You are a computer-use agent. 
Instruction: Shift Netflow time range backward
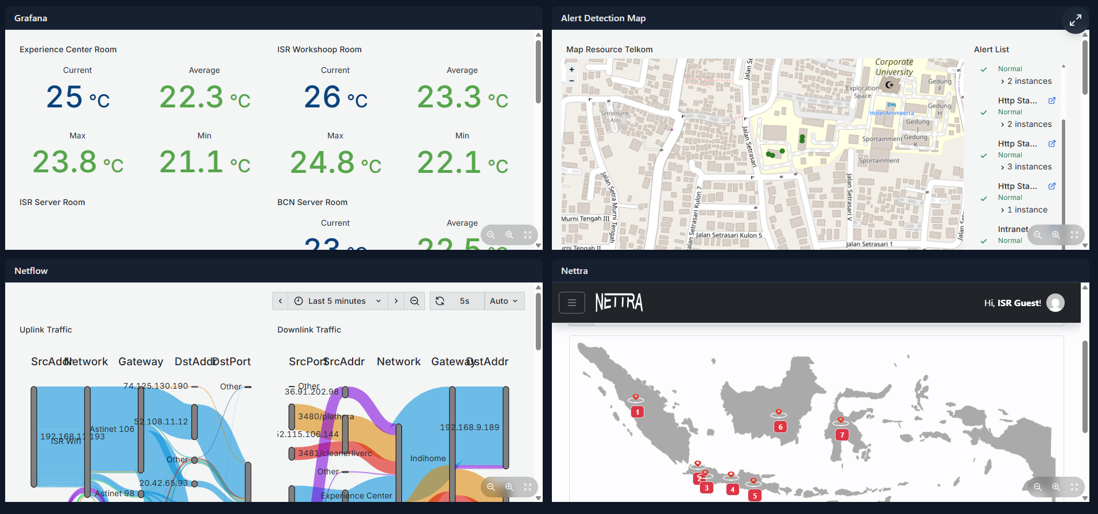click(280, 301)
